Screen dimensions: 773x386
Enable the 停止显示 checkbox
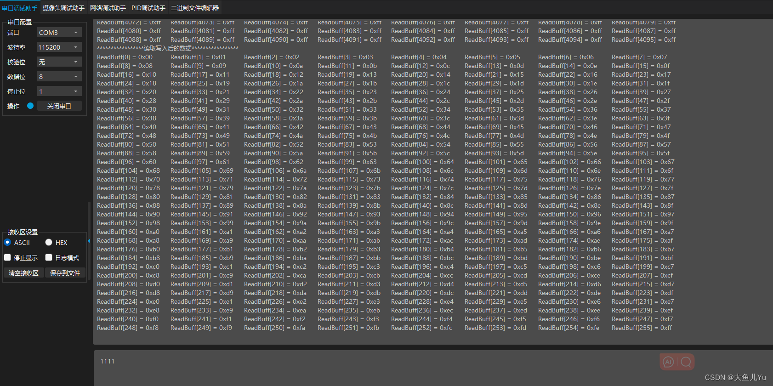pos(7,257)
